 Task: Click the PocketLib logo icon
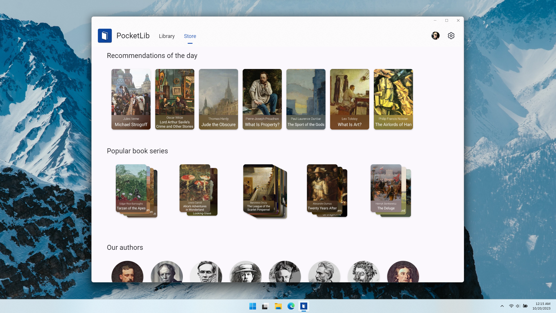(x=105, y=36)
